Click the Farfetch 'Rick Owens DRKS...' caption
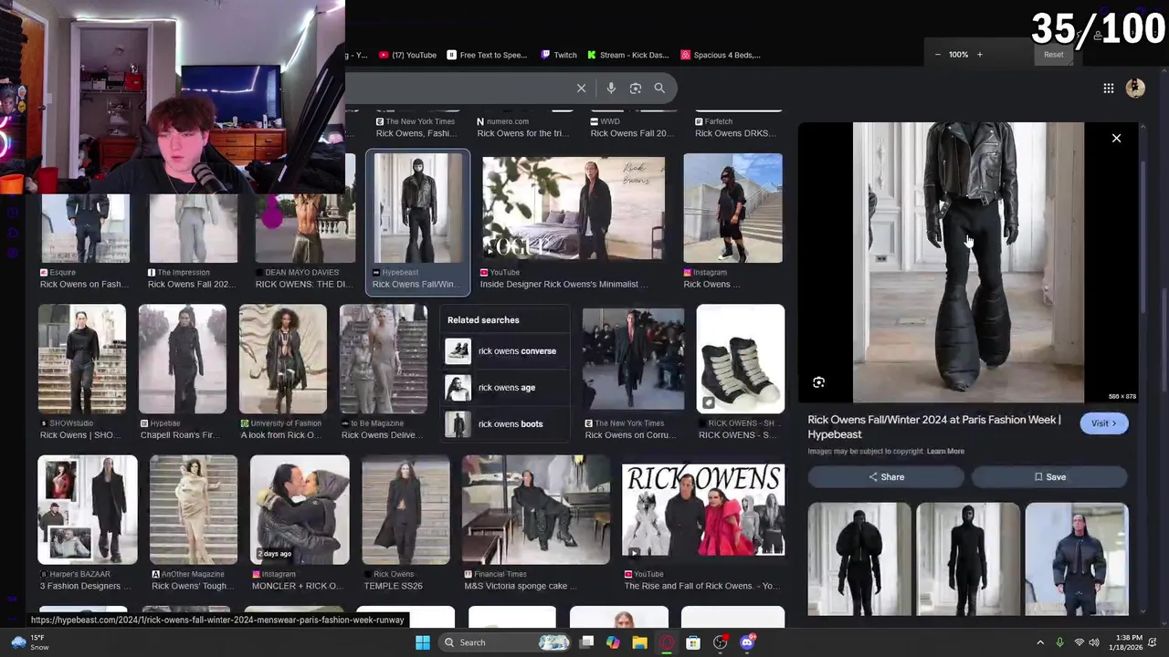 point(734,133)
